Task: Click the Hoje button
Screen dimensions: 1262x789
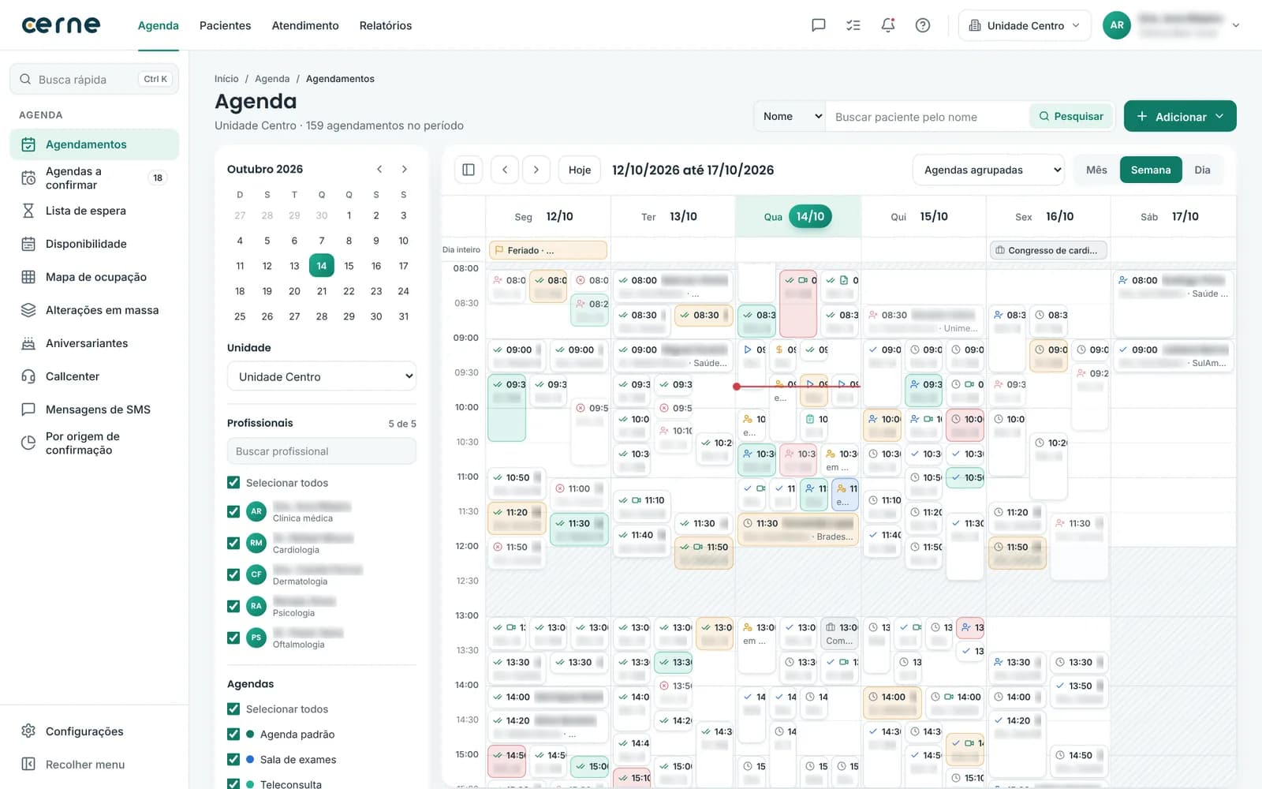Action: click(580, 170)
